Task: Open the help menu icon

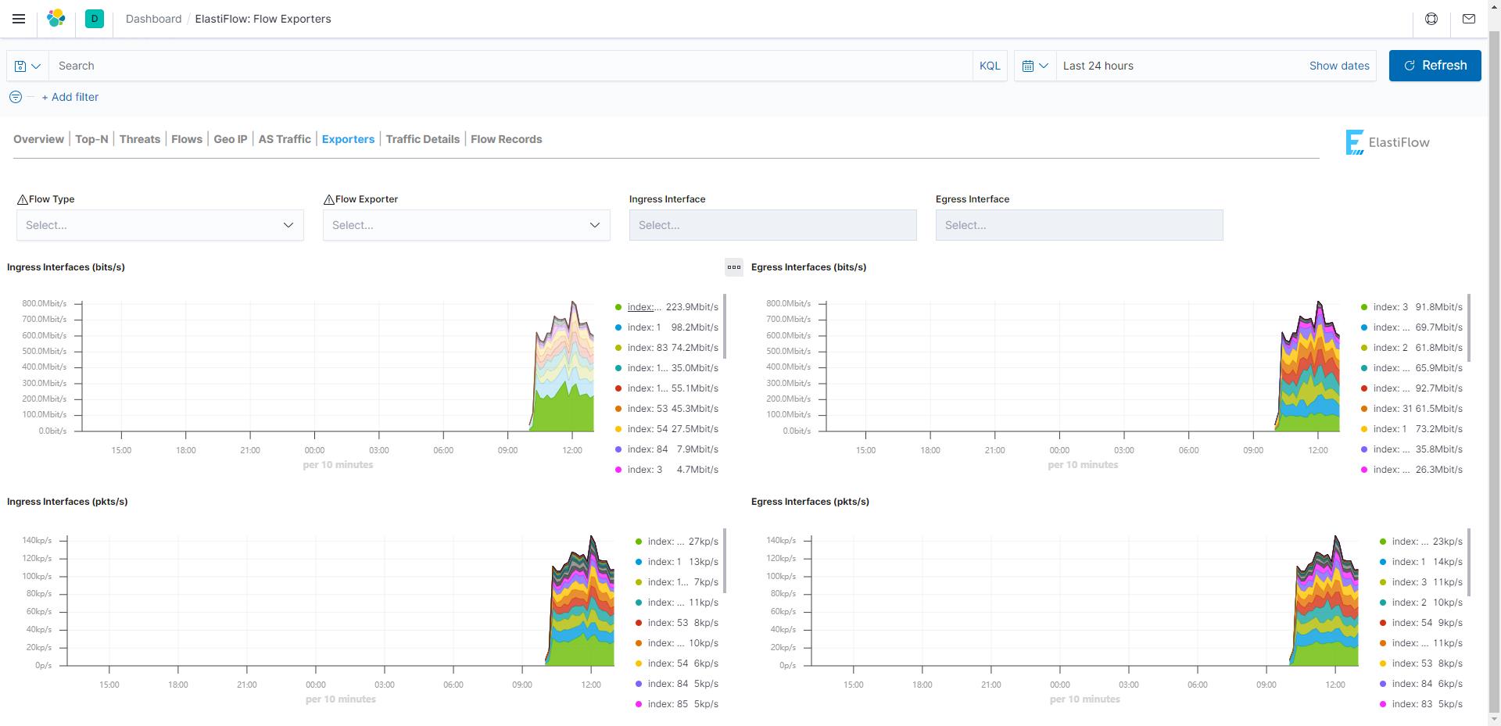Action: pyautogui.click(x=1431, y=19)
